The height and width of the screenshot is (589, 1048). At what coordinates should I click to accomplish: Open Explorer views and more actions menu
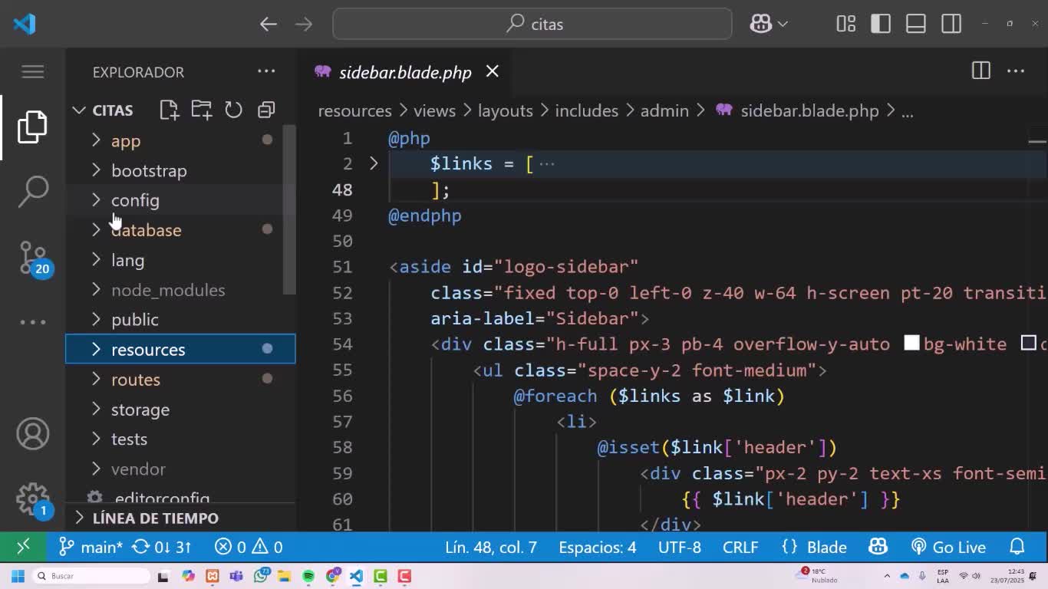pos(266,71)
